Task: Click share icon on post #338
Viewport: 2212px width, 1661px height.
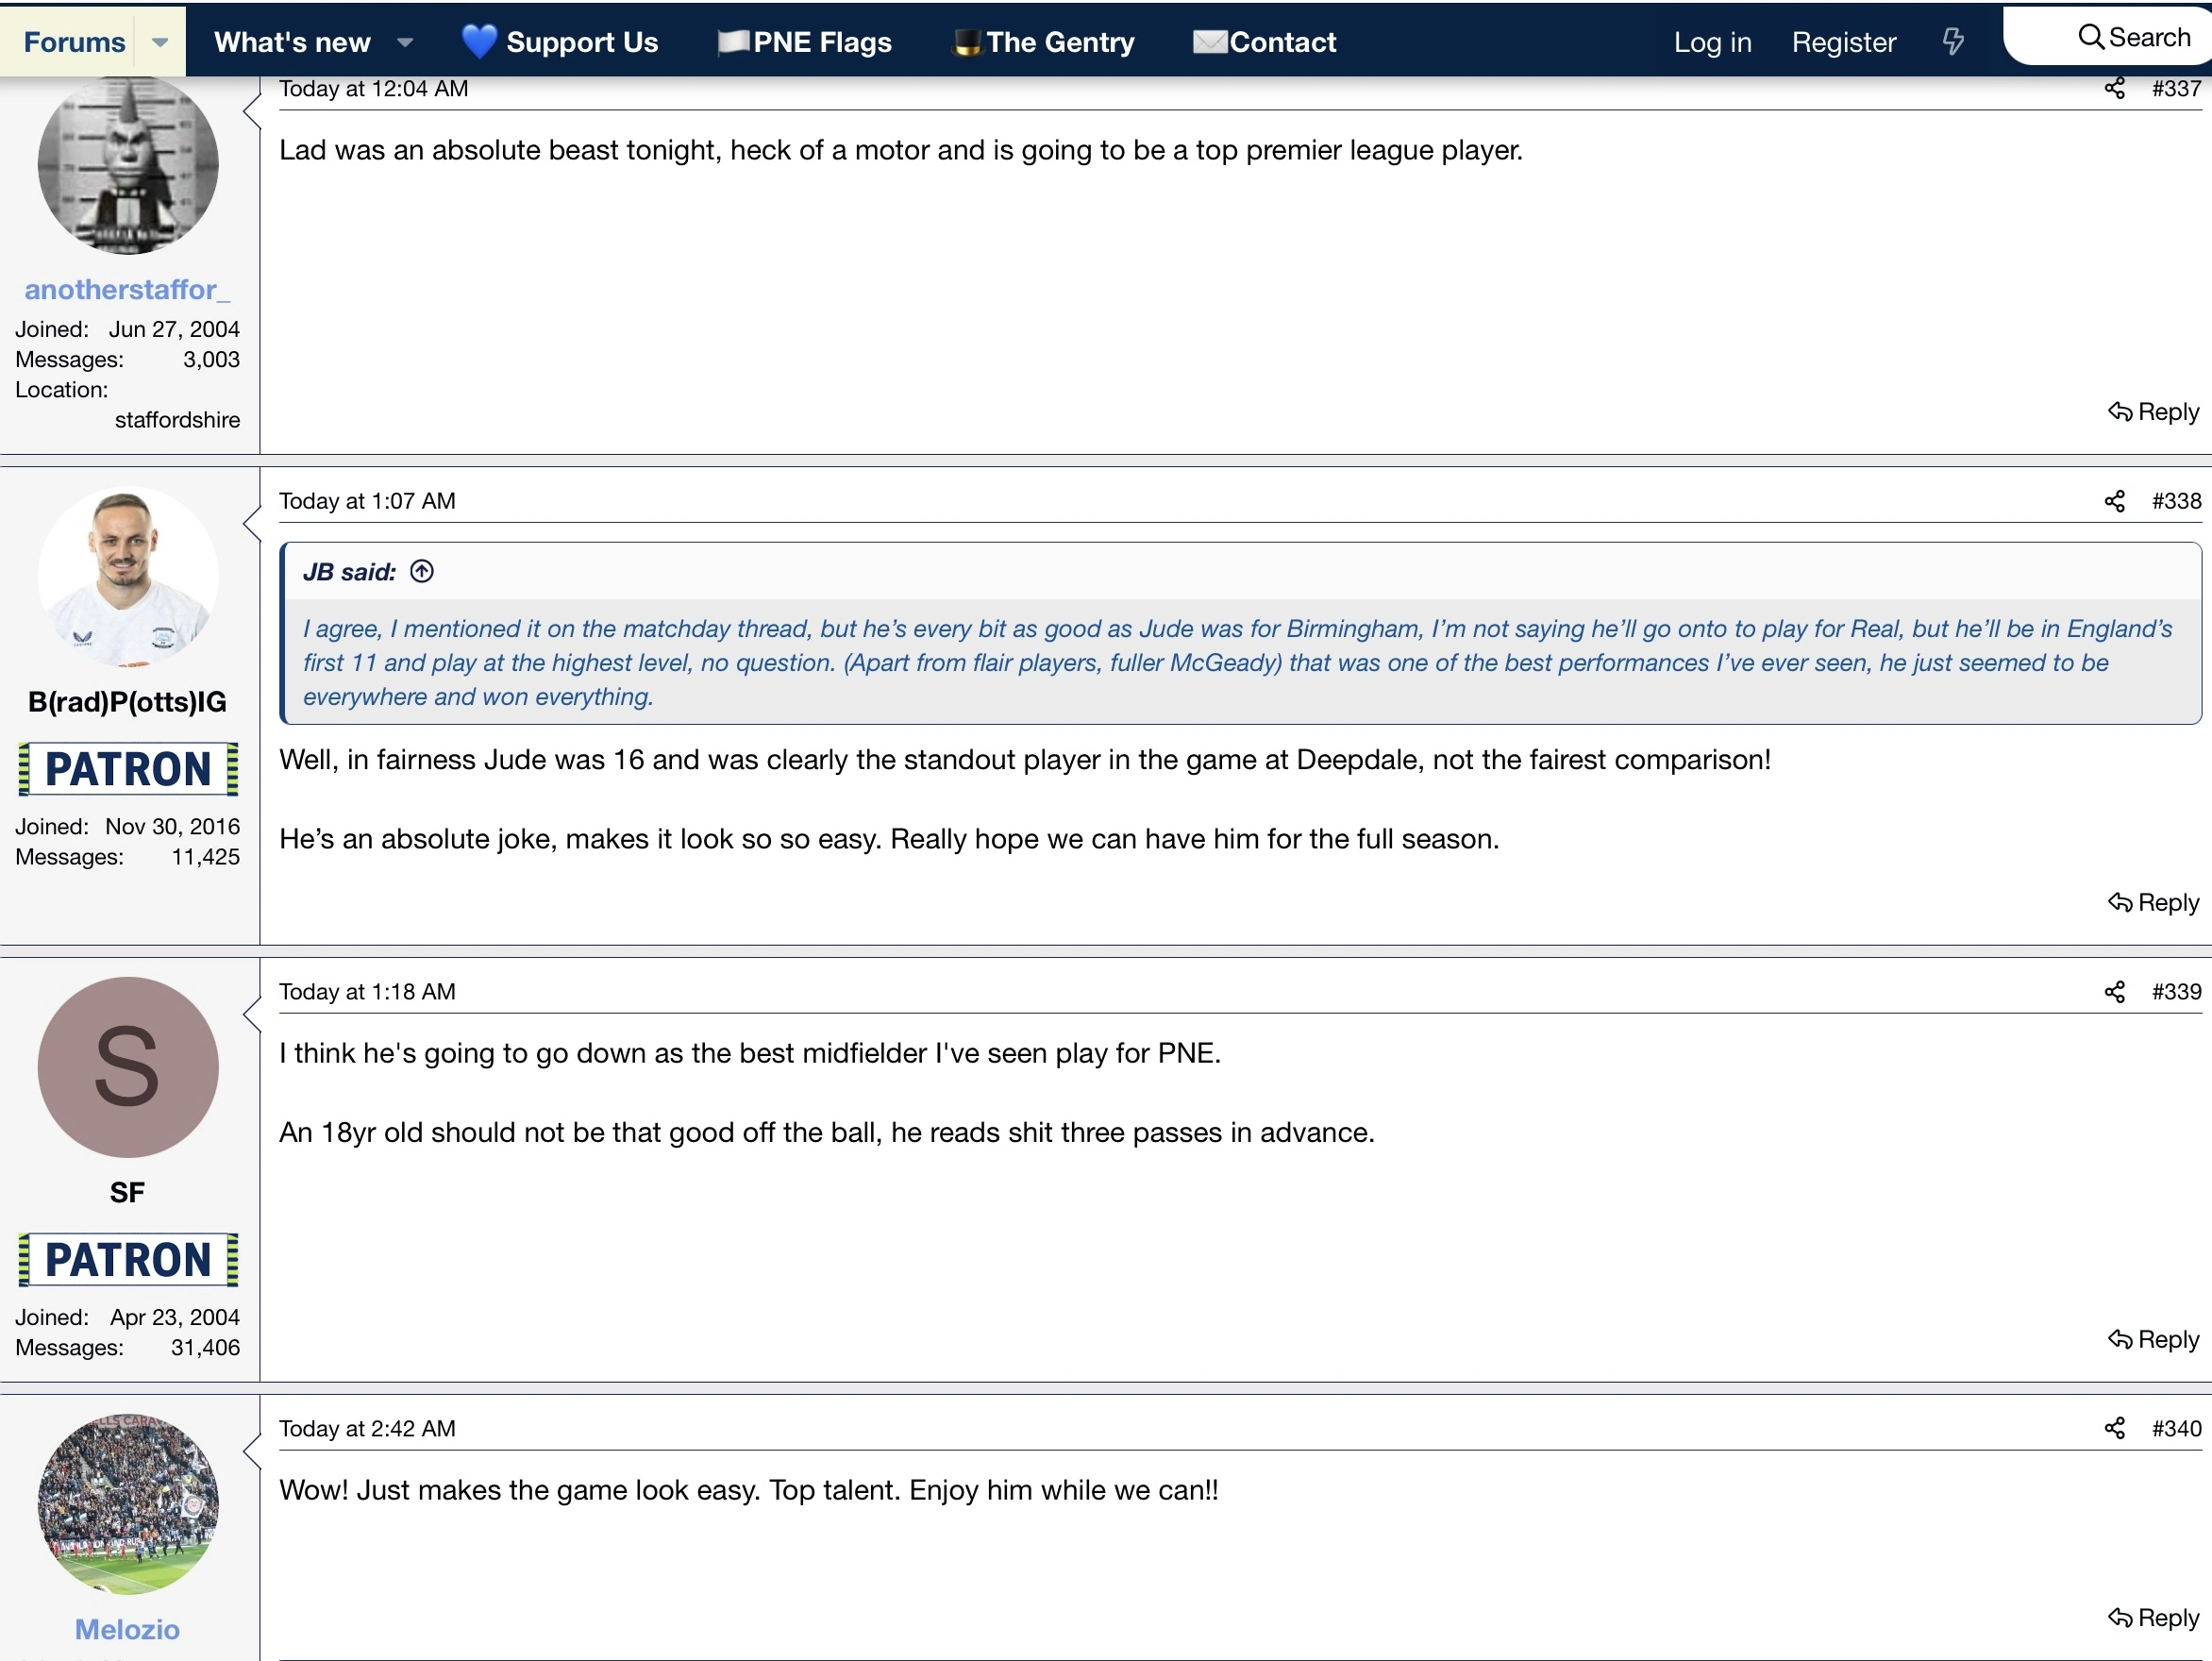Action: pos(2114,502)
